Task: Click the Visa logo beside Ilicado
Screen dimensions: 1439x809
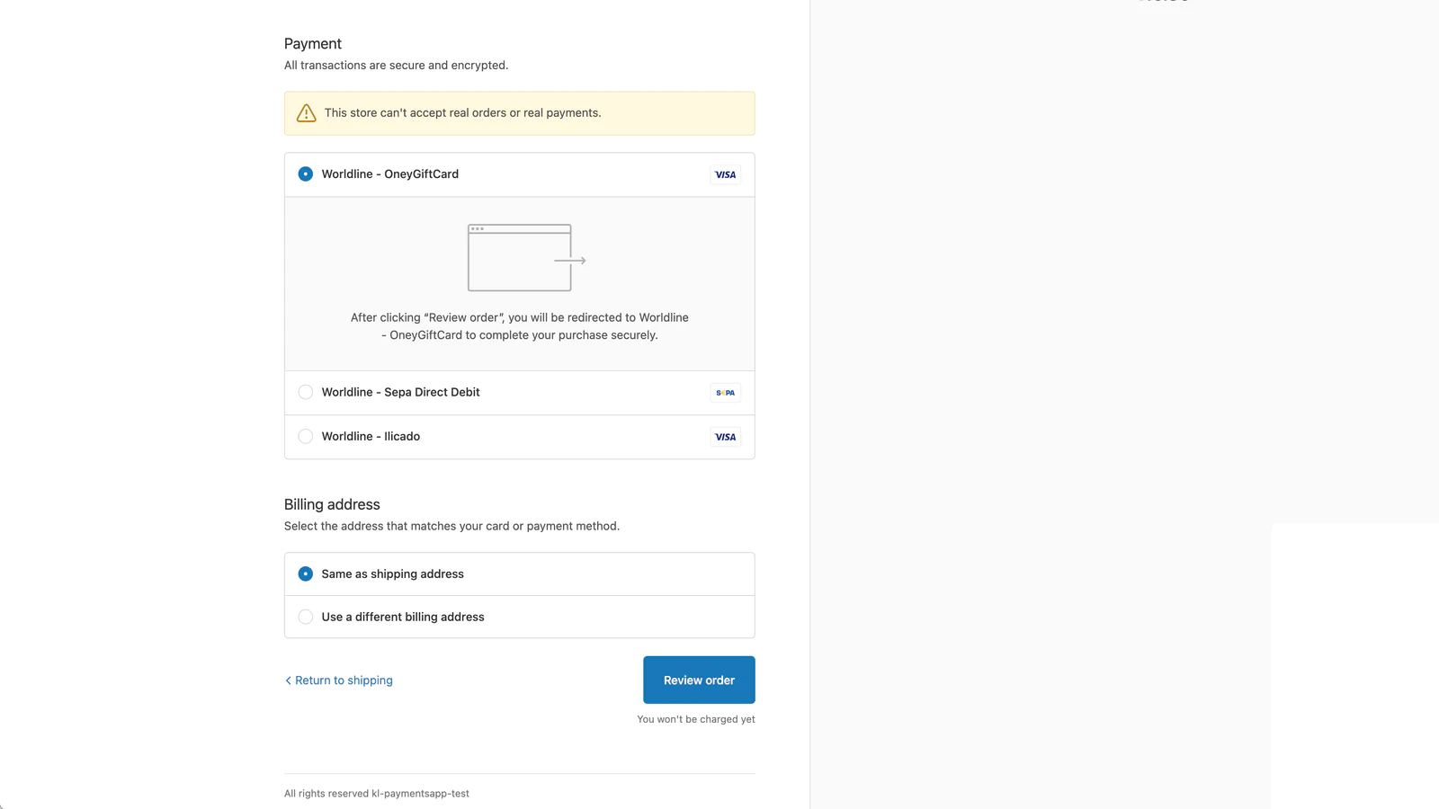Action: point(725,437)
